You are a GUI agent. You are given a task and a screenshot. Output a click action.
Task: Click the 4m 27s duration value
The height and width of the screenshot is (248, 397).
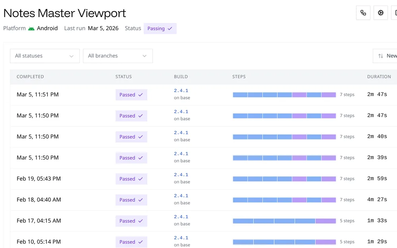pos(377,200)
